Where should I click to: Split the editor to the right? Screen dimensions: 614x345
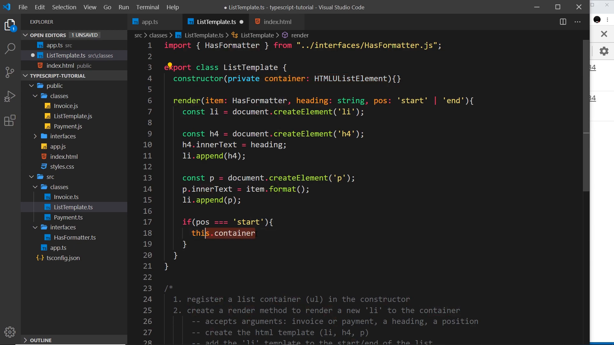pos(563,22)
